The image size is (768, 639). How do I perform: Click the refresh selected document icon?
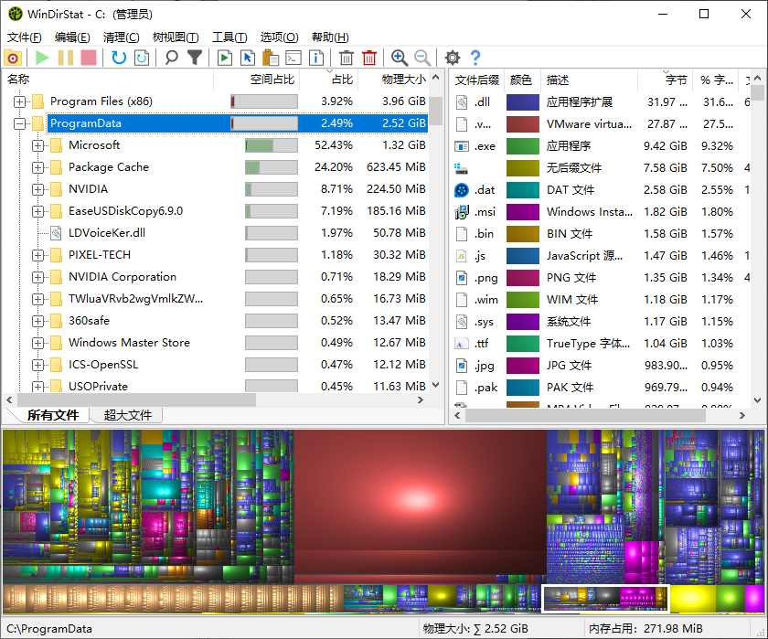142,58
